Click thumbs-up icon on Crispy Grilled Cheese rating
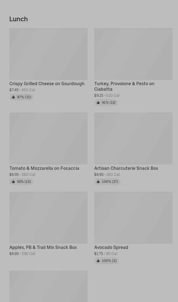The height and width of the screenshot is (302, 178). click(x=13, y=97)
